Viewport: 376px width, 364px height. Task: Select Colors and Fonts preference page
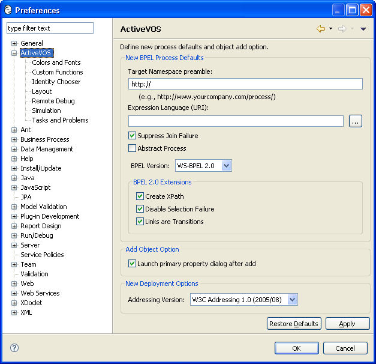pyautogui.click(x=56, y=62)
